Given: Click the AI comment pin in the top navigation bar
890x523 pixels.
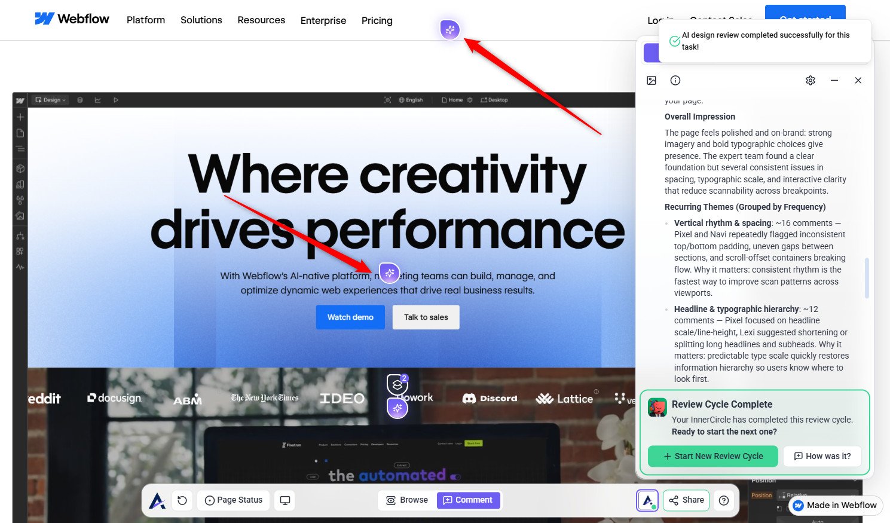Looking at the screenshot, I should pyautogui.click(x=449, y=29).
